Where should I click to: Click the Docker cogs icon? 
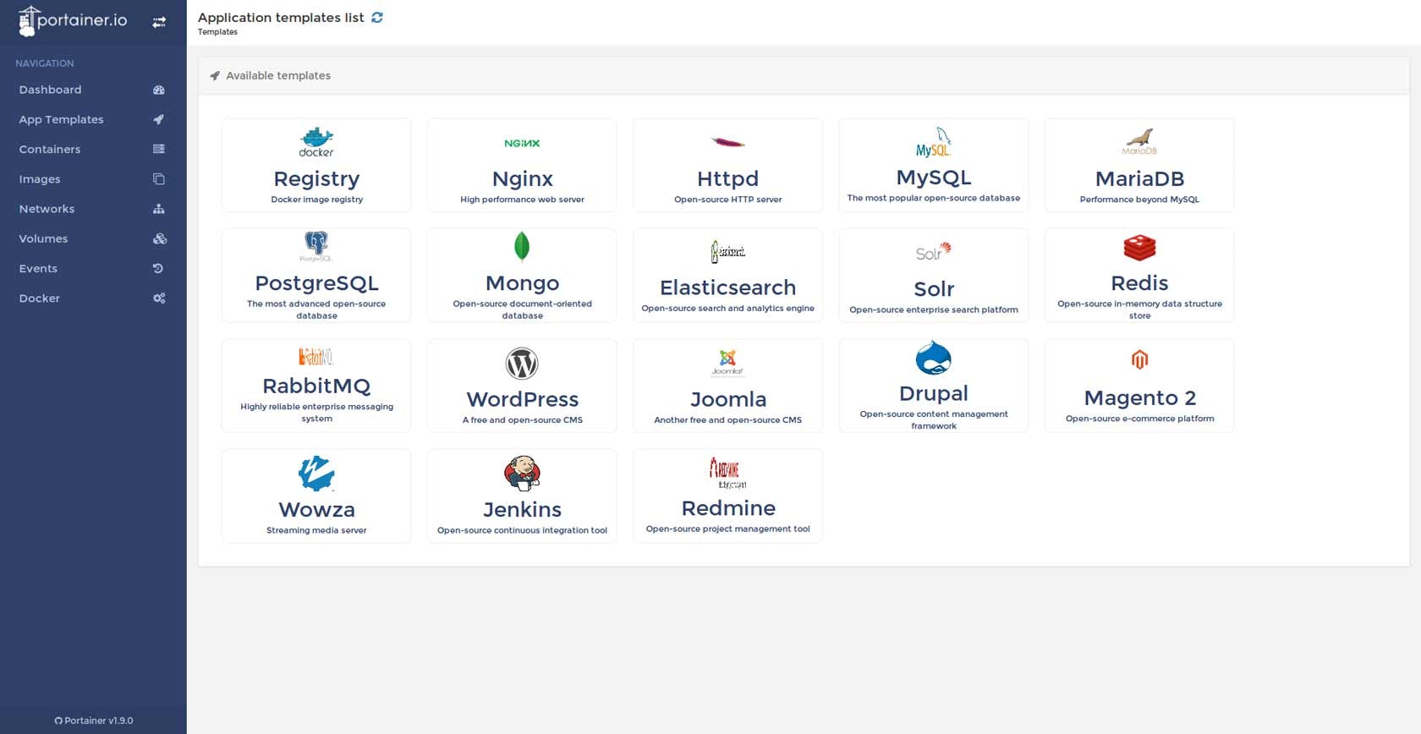click(158, 298)
